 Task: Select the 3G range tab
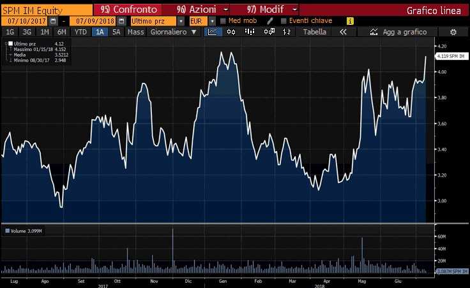click(27, 32)
